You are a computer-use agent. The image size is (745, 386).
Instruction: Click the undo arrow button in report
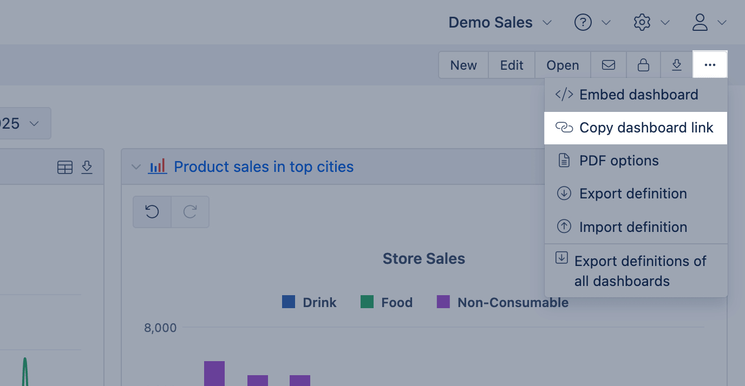(152, 212)
